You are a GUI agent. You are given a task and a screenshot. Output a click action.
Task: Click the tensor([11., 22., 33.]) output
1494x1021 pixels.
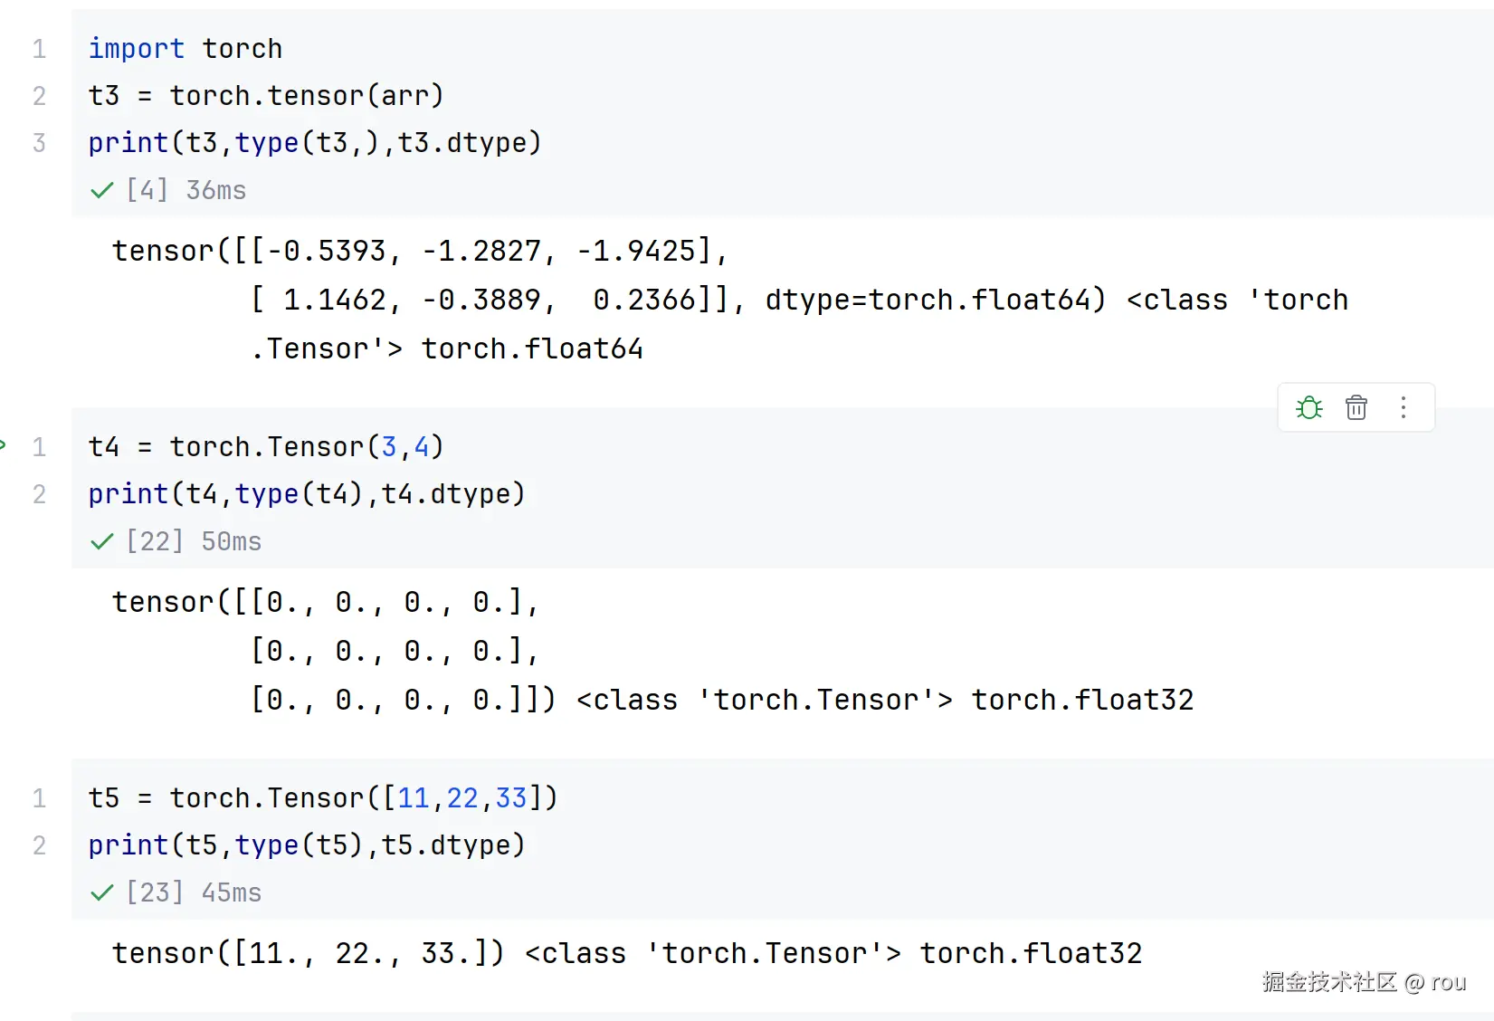pyautogui.click(x=308, y=953)
